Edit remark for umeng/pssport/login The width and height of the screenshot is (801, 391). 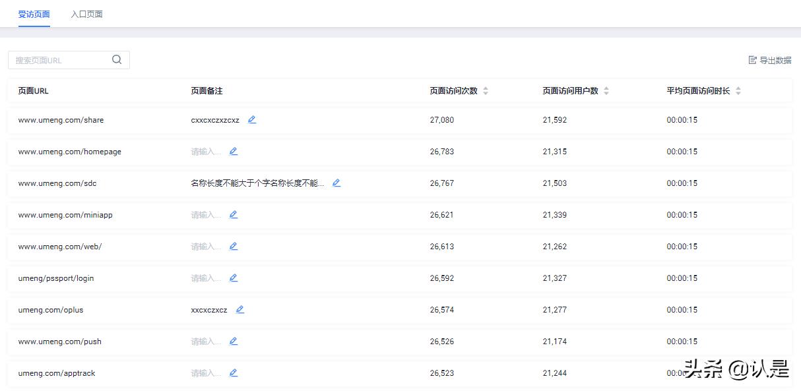tap(233, 278)
